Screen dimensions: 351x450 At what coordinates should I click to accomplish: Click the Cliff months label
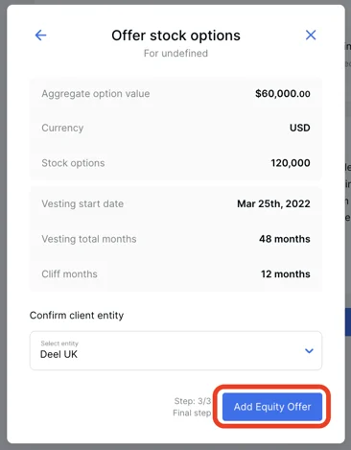click(x=69, y=274)
